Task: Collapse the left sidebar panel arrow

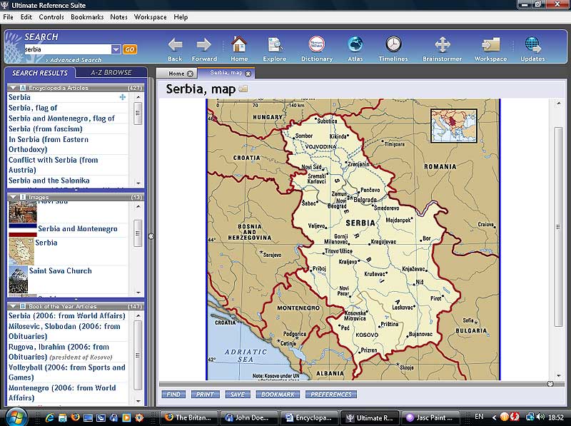Action: (x=151, y=236)
